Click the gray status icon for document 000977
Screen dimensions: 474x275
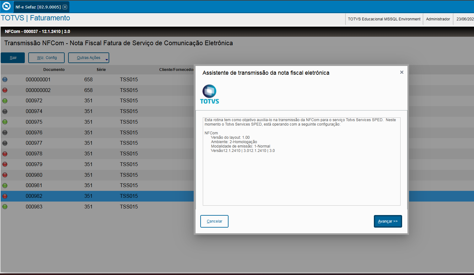pyautogui.click(x=5, y=143)
